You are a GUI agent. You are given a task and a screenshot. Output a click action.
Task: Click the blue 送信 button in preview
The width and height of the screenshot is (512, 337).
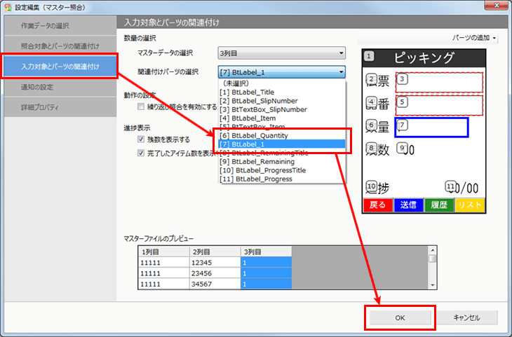[408, 205]
